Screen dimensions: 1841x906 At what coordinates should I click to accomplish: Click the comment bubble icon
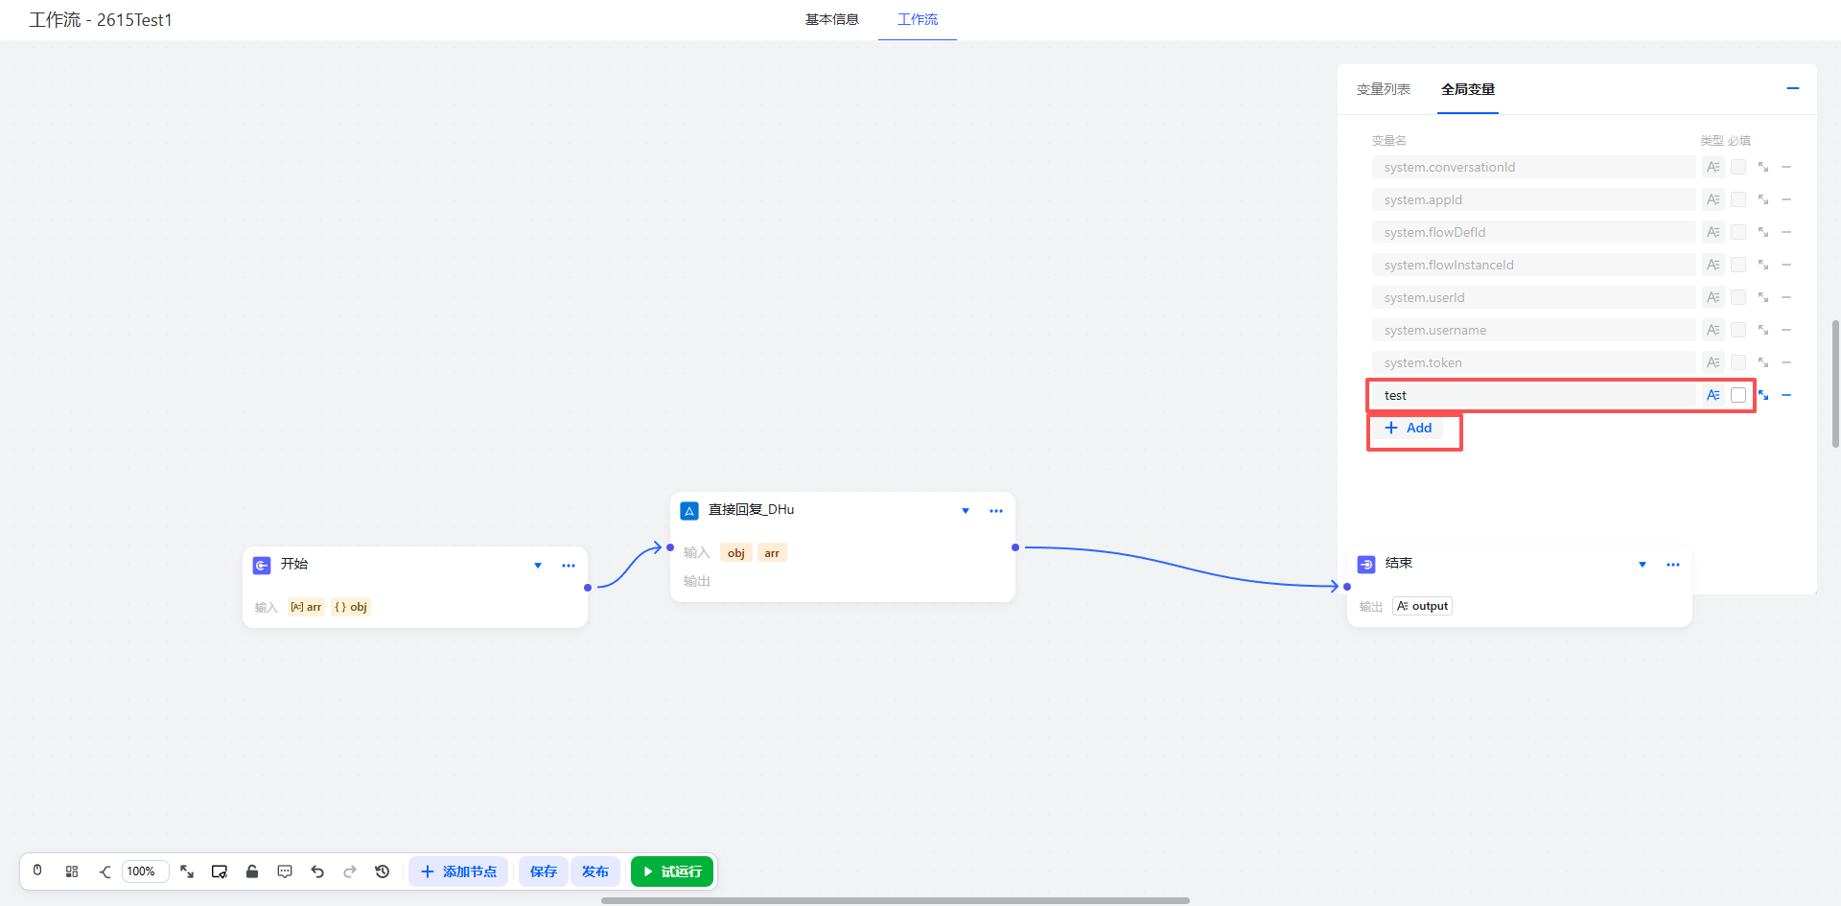pyautogui.click(x=285, y=871)
